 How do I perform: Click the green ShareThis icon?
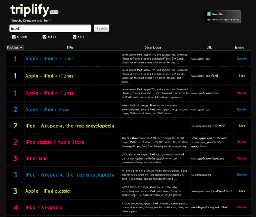(x=209, y=14)
